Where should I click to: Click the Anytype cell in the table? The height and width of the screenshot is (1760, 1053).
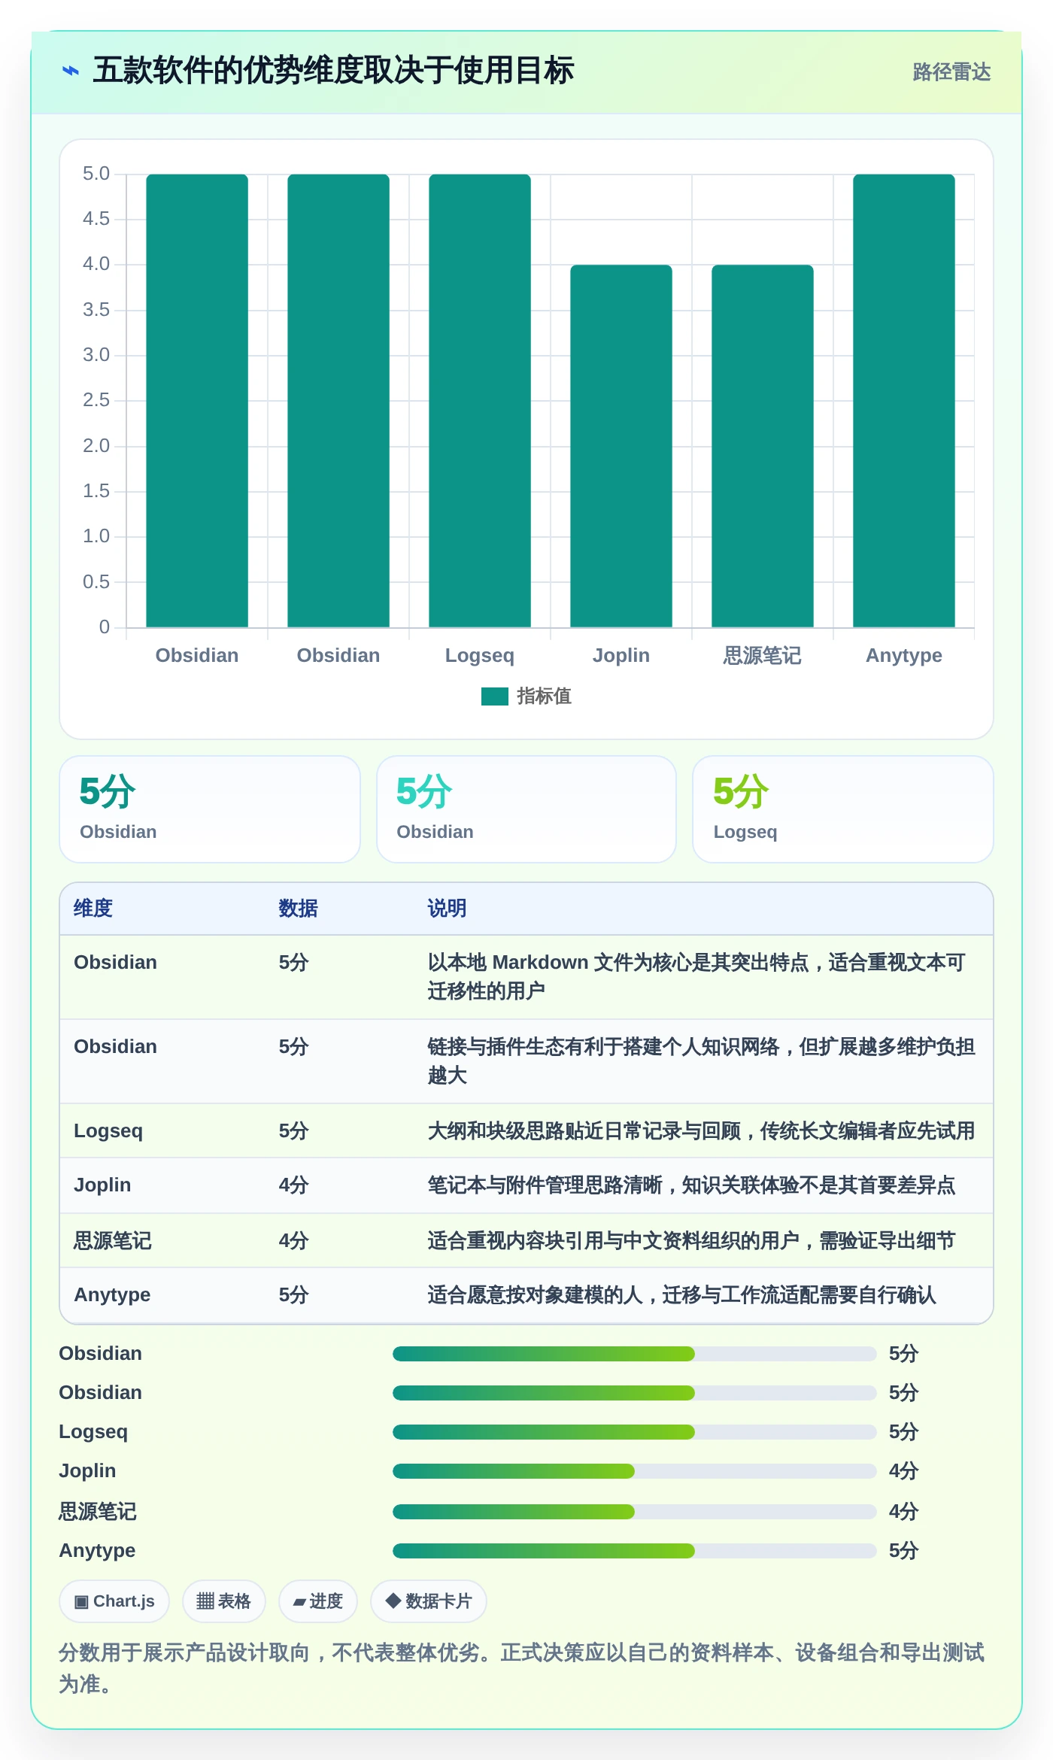[112, 1295]
